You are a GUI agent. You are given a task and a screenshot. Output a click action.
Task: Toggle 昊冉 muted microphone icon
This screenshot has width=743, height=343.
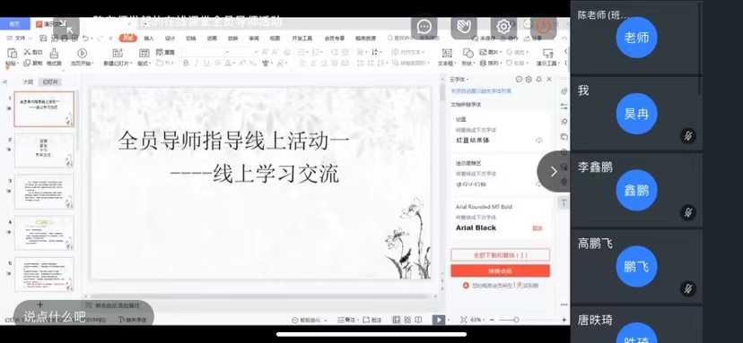coord(688,136)
